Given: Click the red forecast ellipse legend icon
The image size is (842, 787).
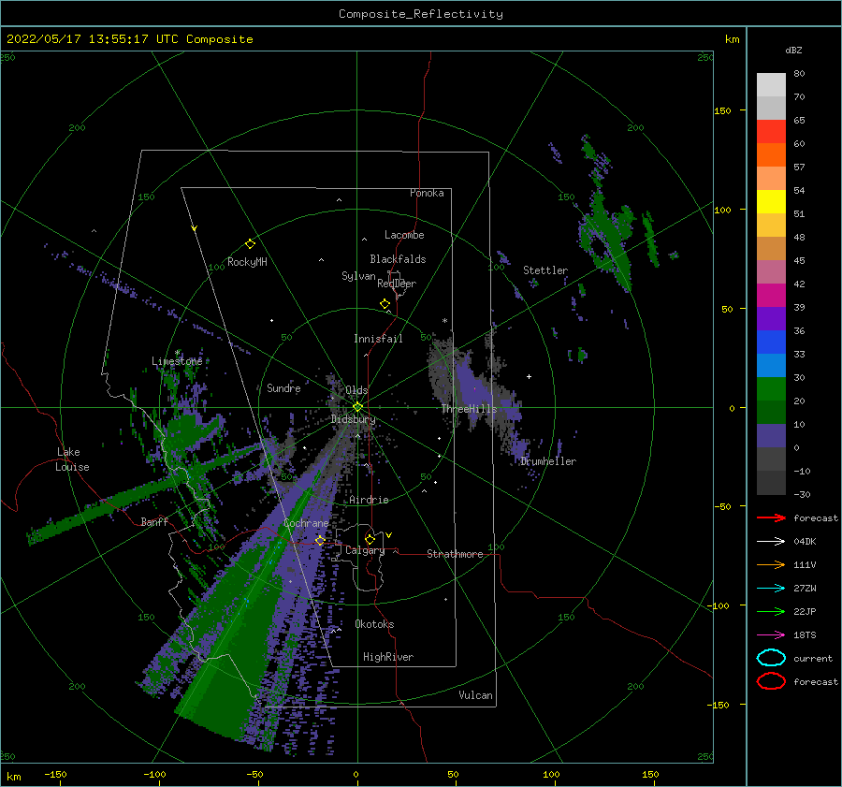Looking at the screenshot, I should (x=771, y=681).
